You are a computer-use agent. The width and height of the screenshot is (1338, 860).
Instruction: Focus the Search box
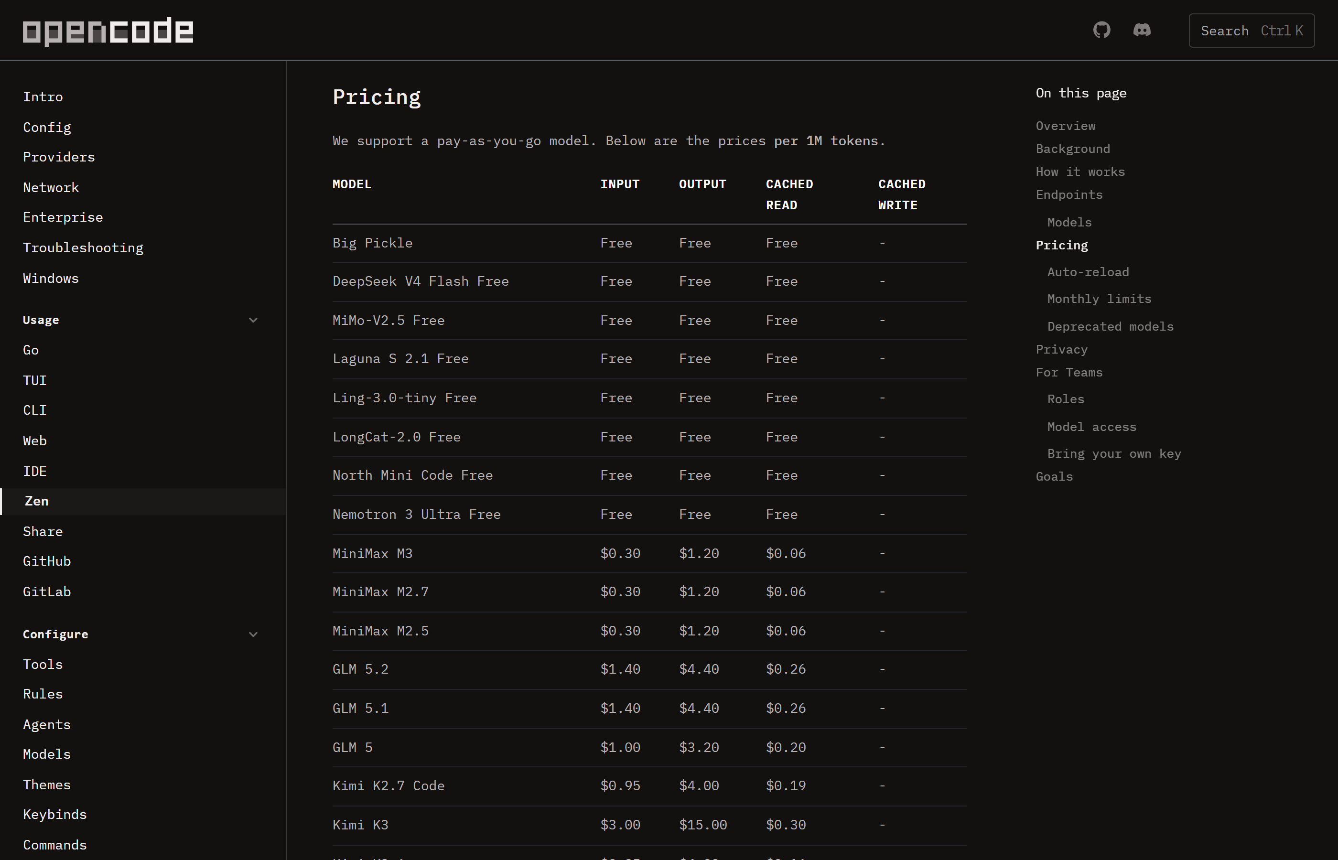tap(1252, 31)
